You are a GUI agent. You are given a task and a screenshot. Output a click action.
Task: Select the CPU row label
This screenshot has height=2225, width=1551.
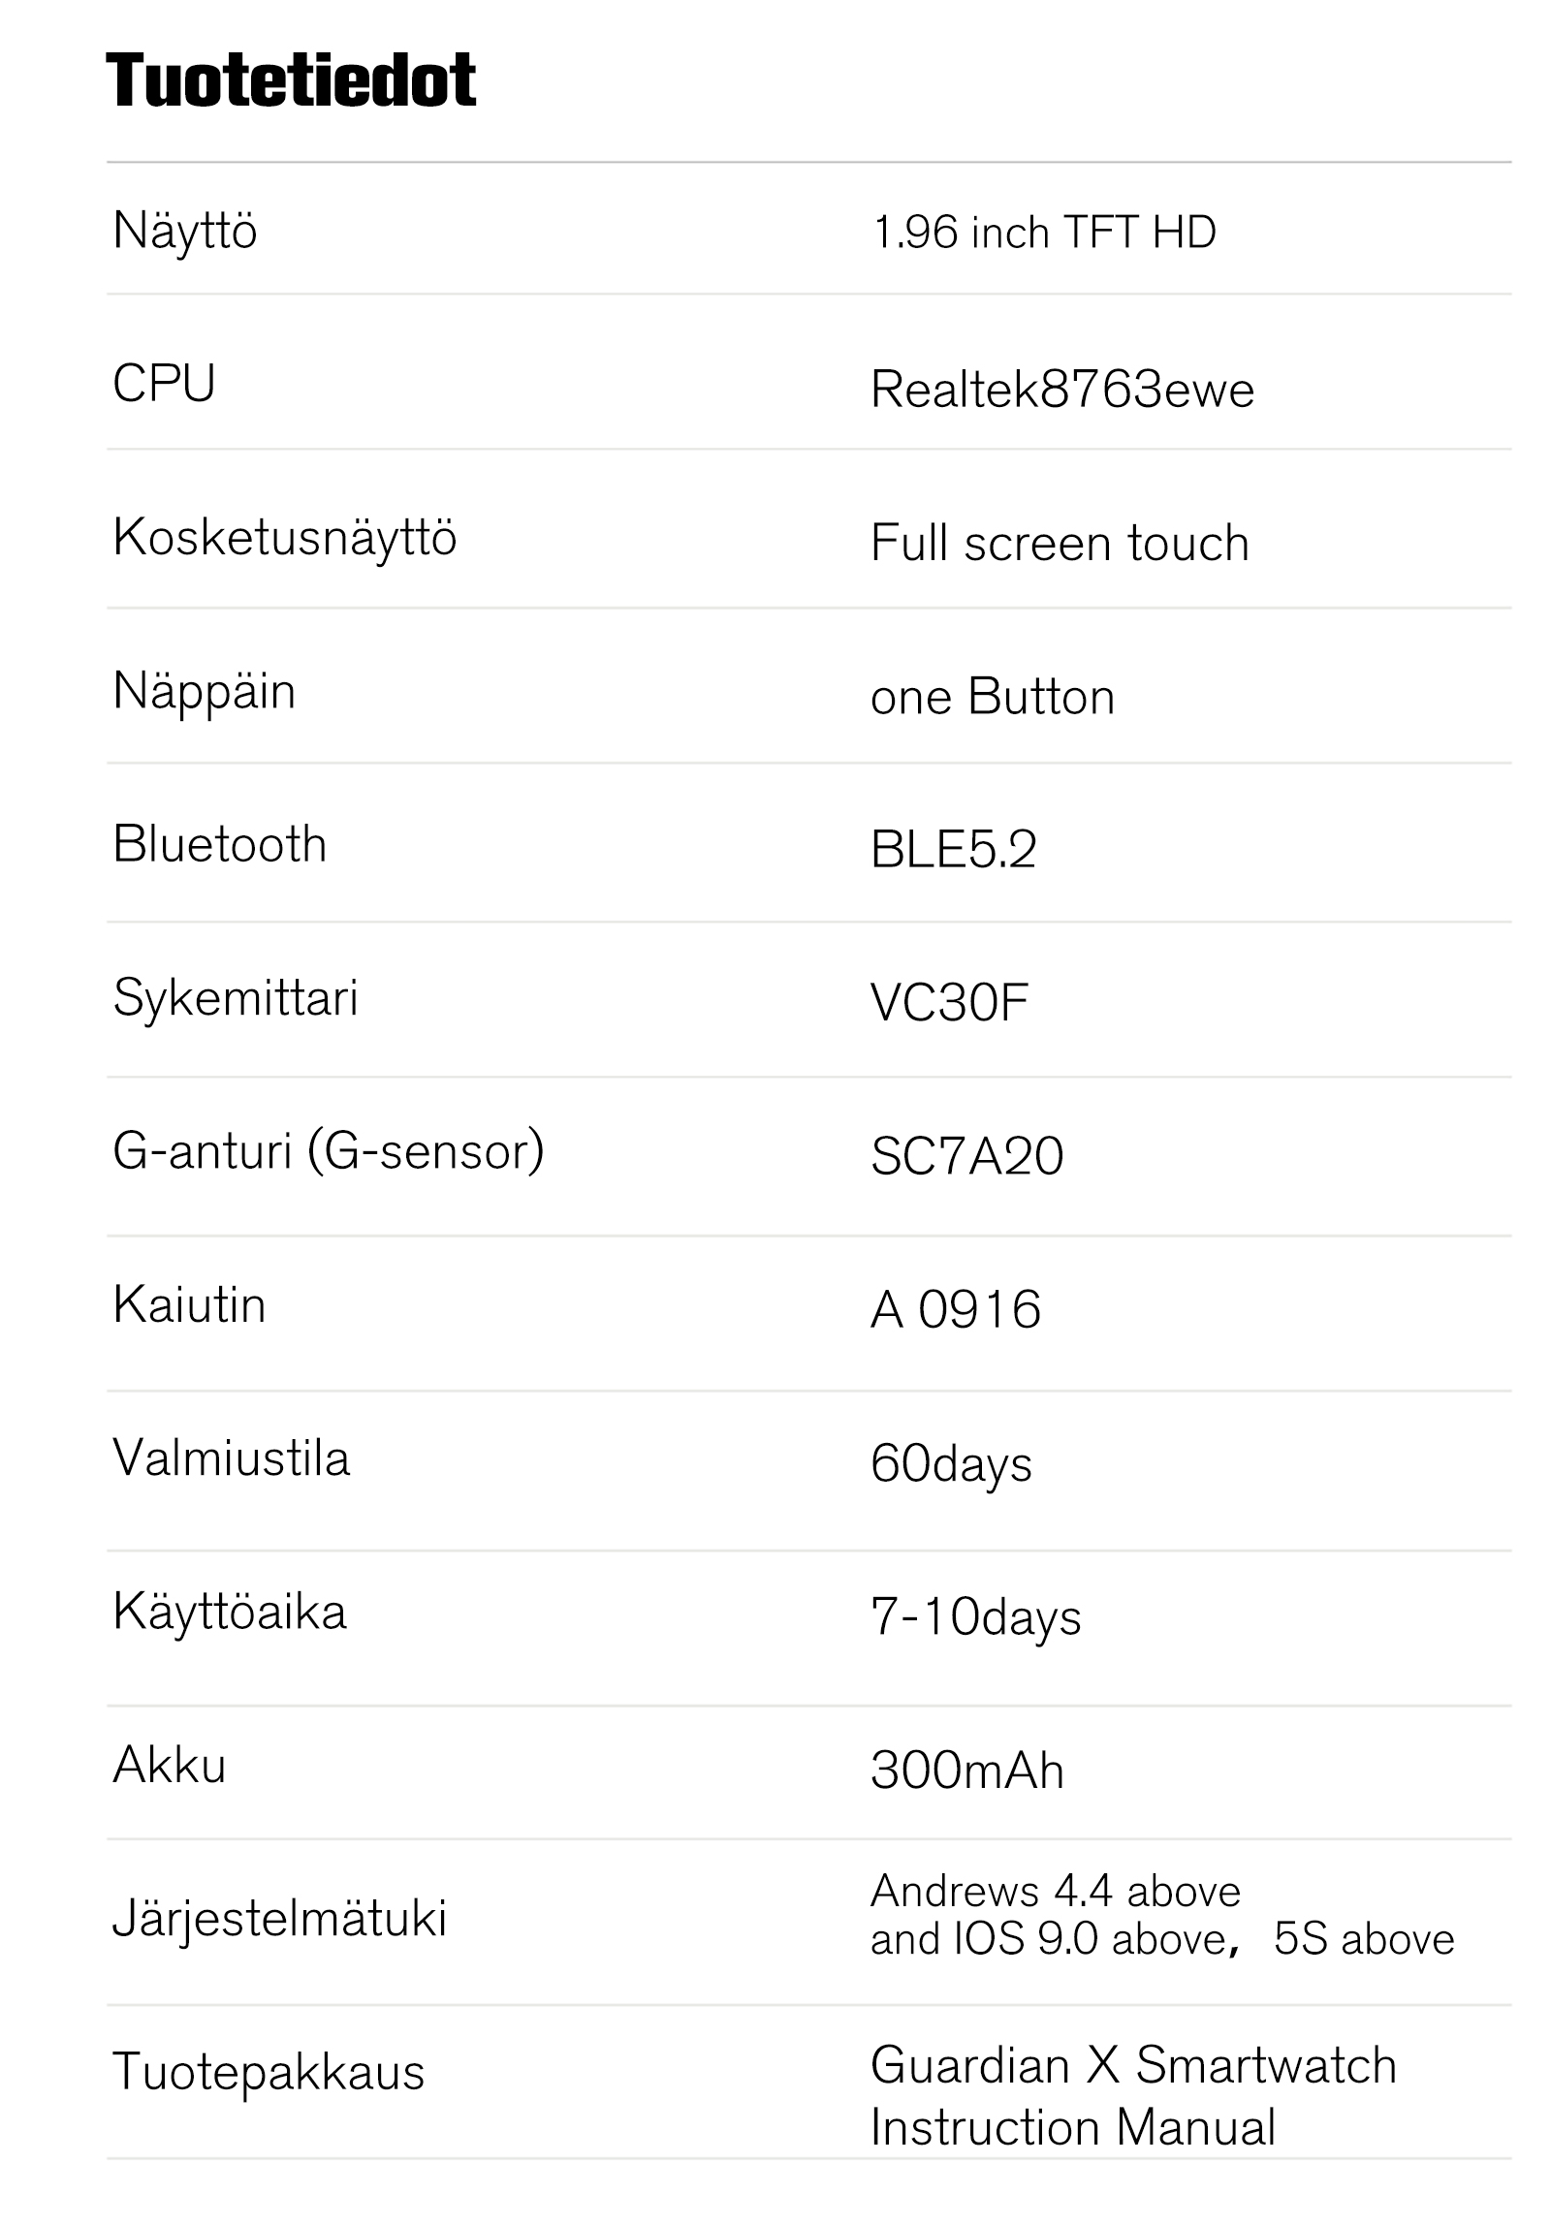tap(164, 384)
